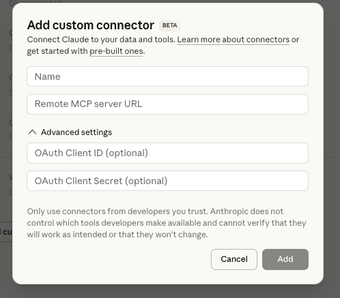Image resolution: width=340 pixels, height=298 pixels.
Task: Click the greyed-out Add button
Action: [285, 259]
